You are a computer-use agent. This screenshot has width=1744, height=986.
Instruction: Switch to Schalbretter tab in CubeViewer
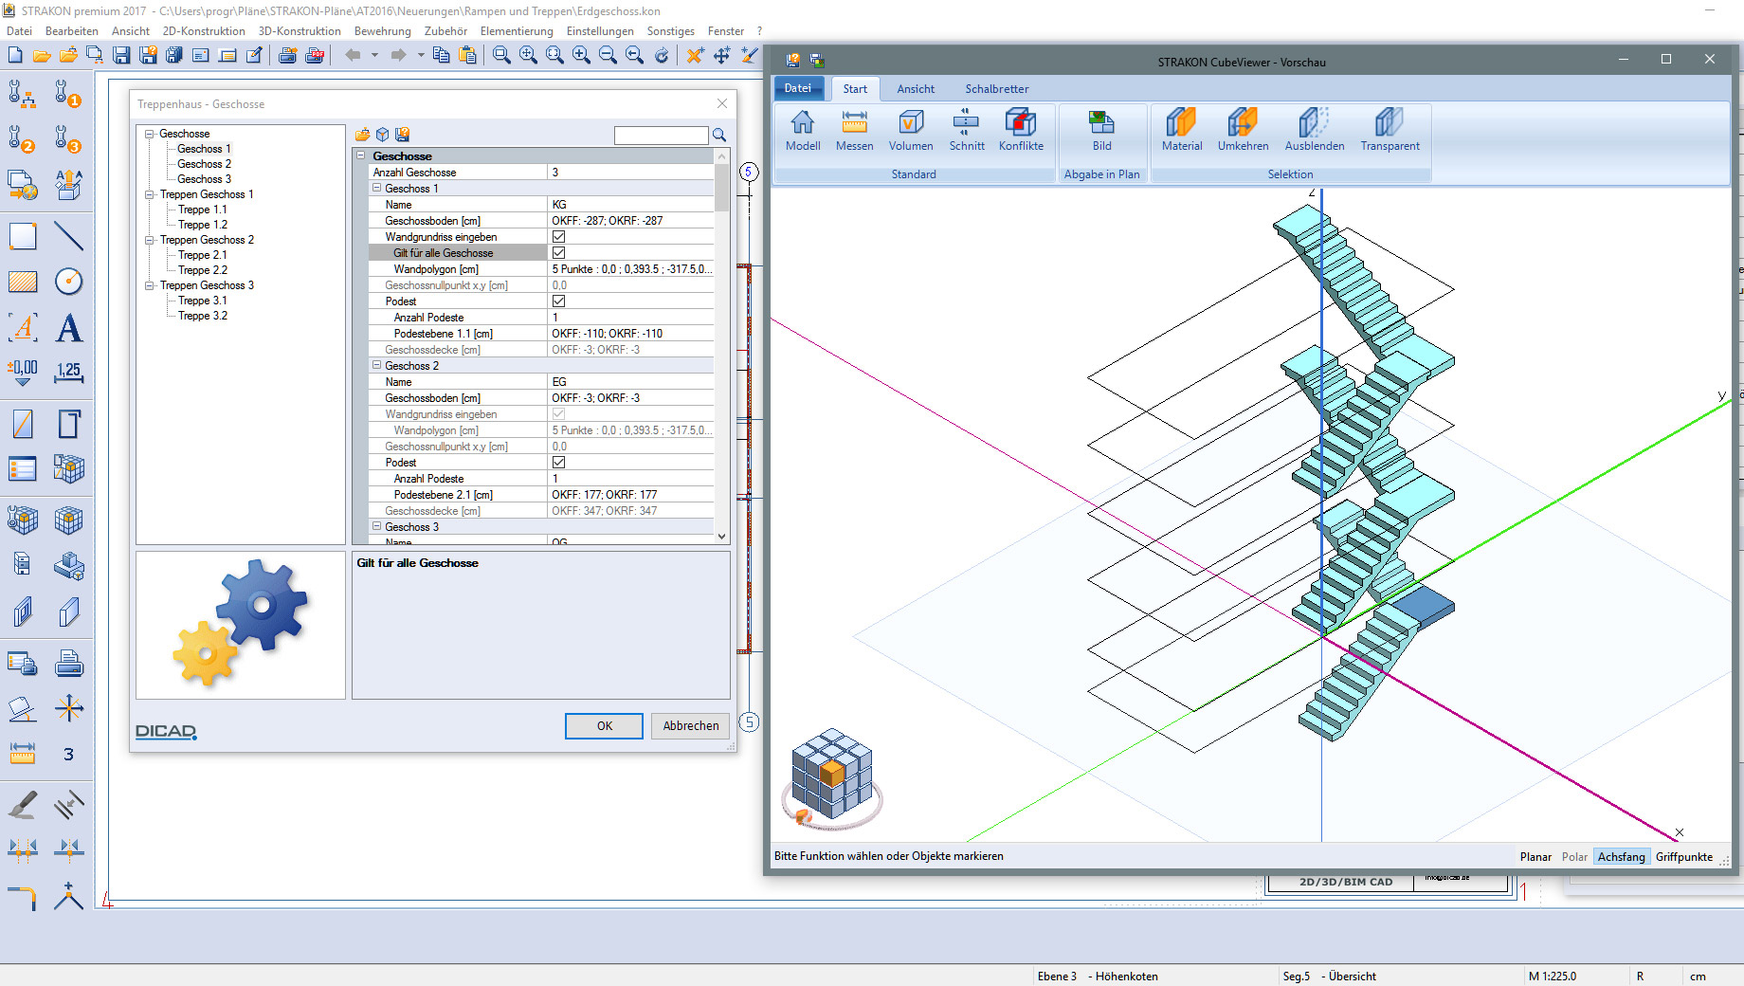coord(996,89)
